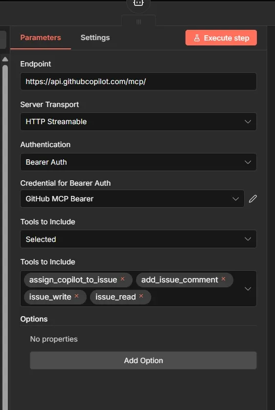Screen dimensions: 275x410
Task: Expand the selected tools list chevron
Action: [248, 289]
